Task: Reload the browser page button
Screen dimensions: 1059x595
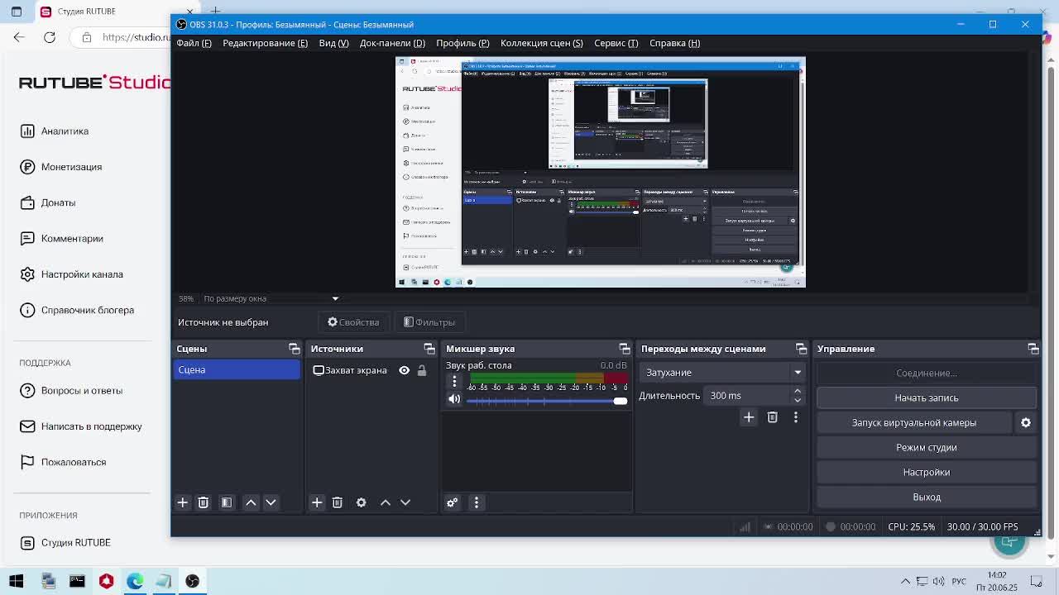Action: [50, 37]
